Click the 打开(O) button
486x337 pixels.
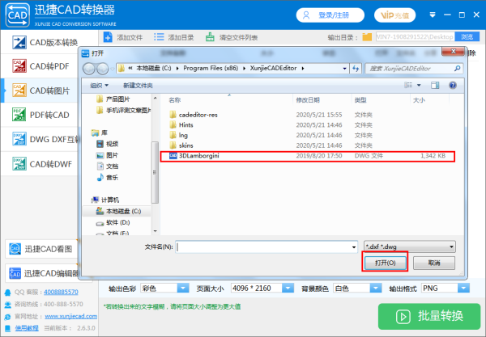(x=385, y=263)
